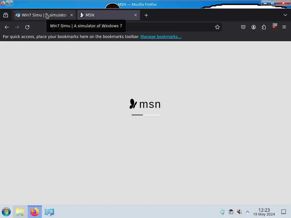This screenshot has width=291, height=218.
Task: Select Firefox in the taskbar
Action: pos(35,212)
